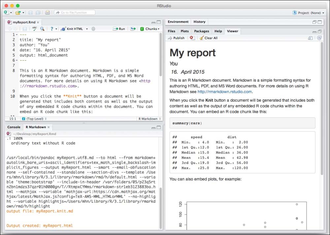Screen dimensions: 330x235
Task: Open the http://rmarkdown.rstudio.com link in Viewer
Action: coord(224,92)
